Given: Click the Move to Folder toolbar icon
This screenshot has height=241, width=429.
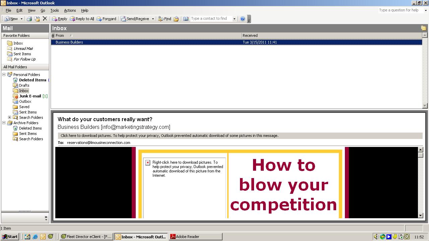Looking at the screenshot, I should point(37,19).
